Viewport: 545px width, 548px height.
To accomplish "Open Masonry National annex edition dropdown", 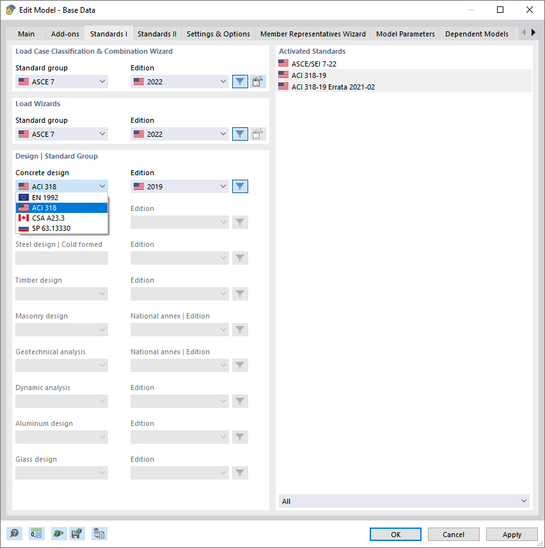I will [x=180, y=329].
